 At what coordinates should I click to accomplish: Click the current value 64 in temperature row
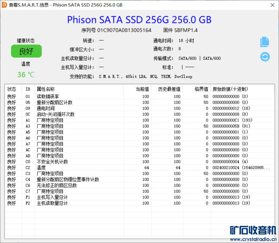[x=147, y=167]
